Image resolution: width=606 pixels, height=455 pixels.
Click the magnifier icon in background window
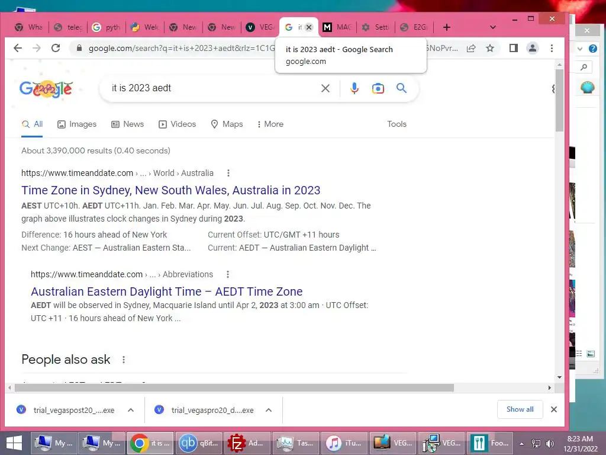click(584, 68)
